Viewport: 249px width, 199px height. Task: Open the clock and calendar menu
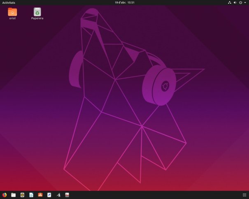124,2
